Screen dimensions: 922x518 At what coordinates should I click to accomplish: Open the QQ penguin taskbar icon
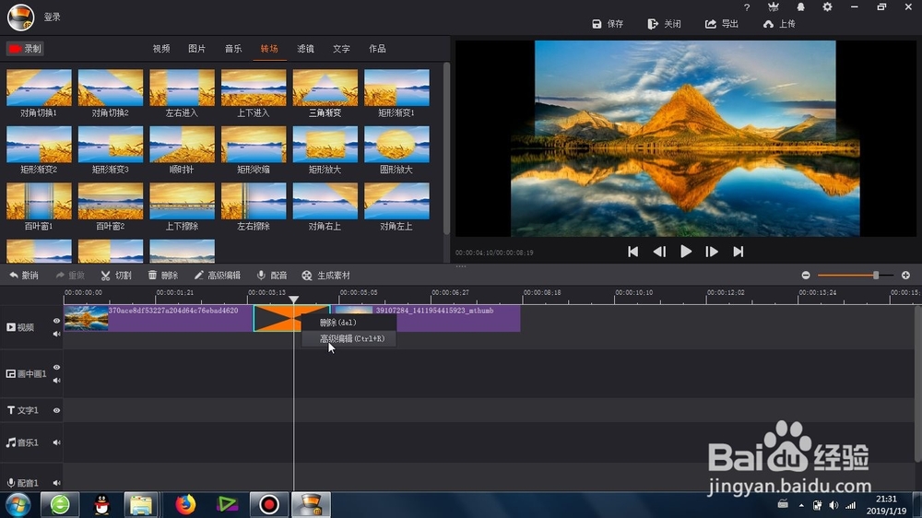tap(101, 504)
